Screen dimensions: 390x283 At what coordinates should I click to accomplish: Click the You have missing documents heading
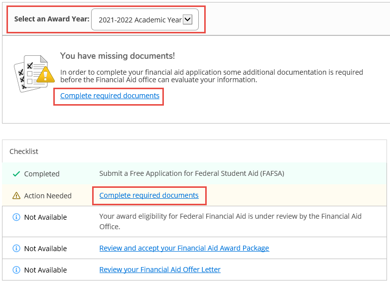[118, 56]
